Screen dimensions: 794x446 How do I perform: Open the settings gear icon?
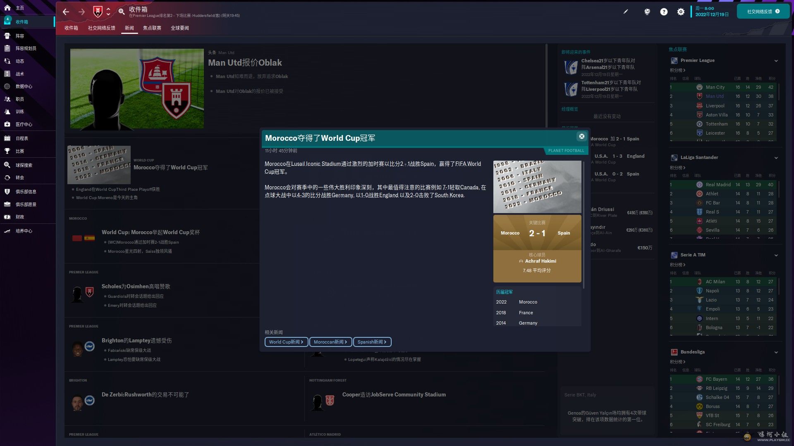click(x=681, y=12)
